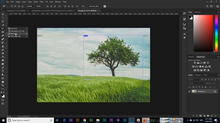This screenshot has height=123, width=220.
Task: Select the Frame tool
Action: pyautogui.click(x=3, y=32)
